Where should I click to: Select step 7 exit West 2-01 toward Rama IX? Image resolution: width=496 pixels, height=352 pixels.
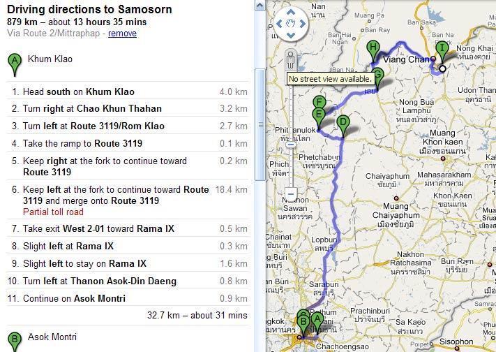(127, 229)
